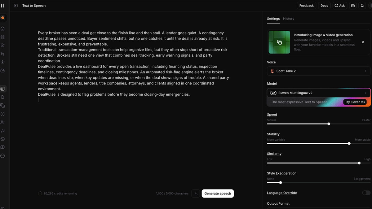Click the Similarity slider handle
Image resolution: width=372 pixels, height=209 pixels.
359,163
